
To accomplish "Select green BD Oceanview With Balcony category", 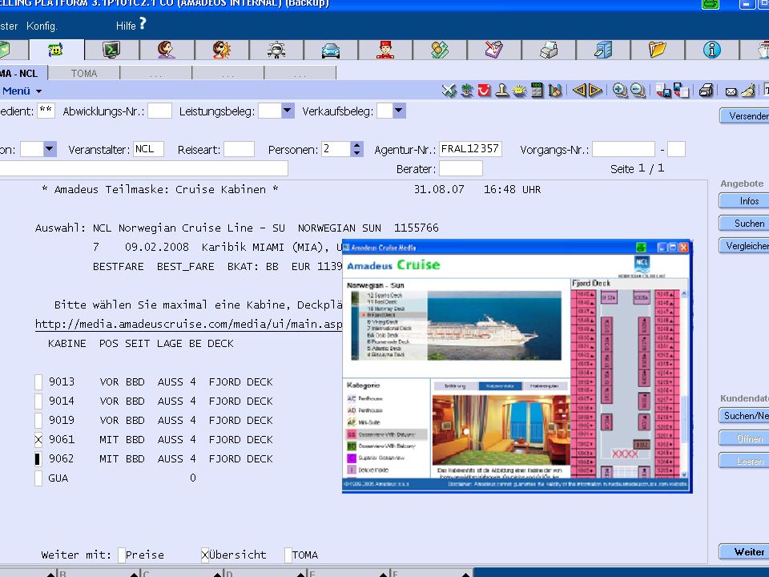I will [381, 446].
